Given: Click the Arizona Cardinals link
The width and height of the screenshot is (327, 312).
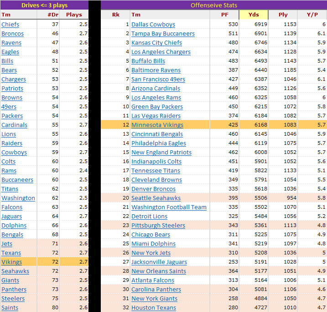Looking at the screenshot, I should 156,89.
